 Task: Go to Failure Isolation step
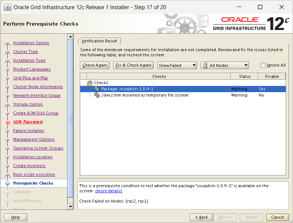click(28, 131)
